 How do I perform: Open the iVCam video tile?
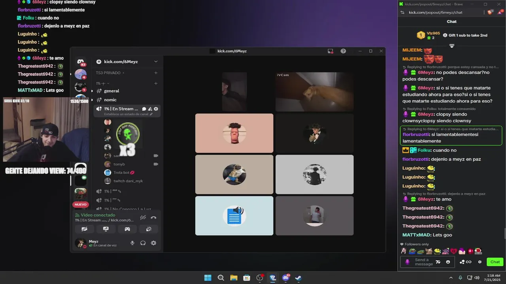[314, 92]
